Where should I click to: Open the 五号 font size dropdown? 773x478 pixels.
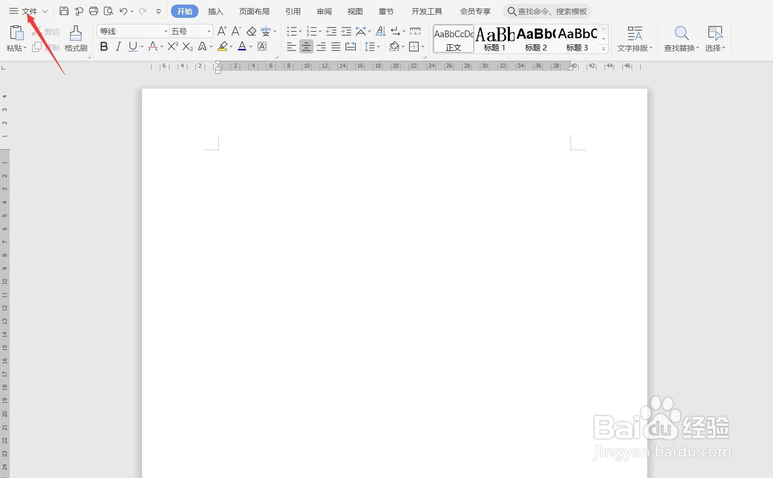click(209, 32)
